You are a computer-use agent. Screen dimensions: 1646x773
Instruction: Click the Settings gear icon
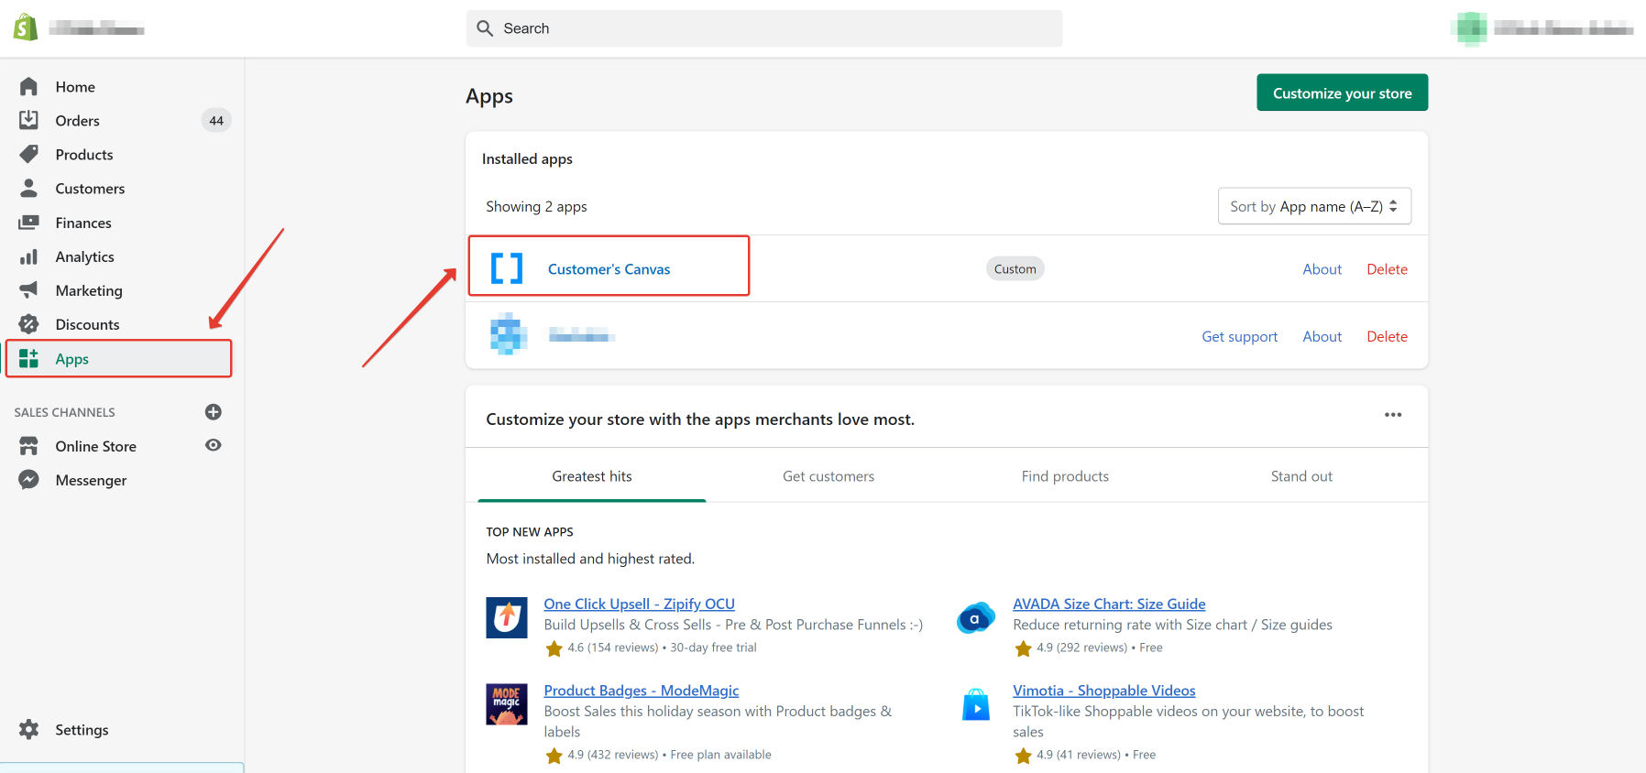click(28, 729)
